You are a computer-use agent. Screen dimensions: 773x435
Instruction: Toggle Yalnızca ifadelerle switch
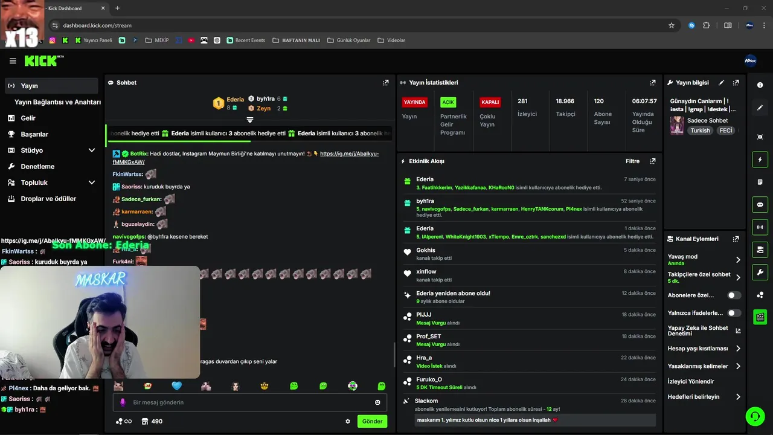click(734, 313)
